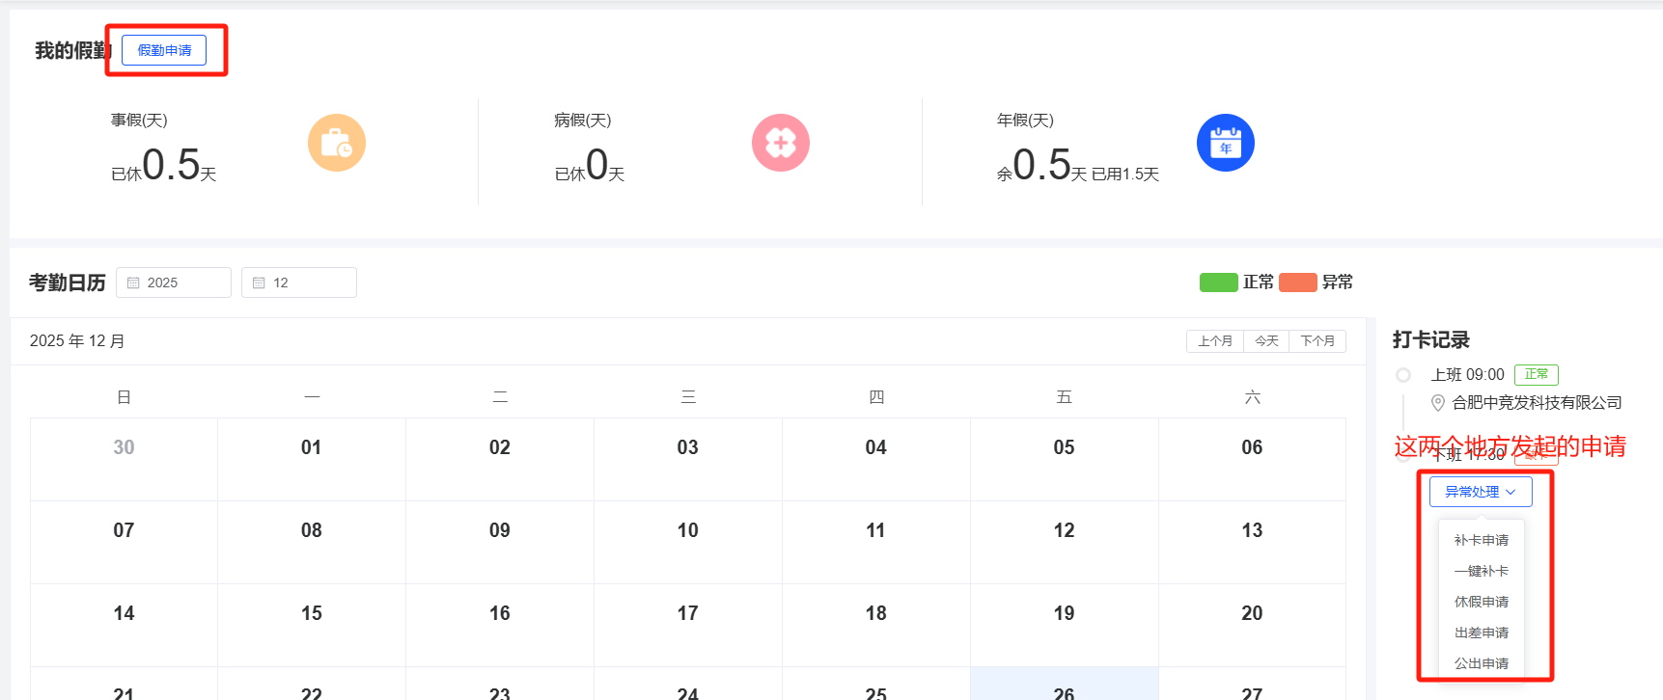
Task: Click the 假勤申请 button
Action: [x=164, y=50]
